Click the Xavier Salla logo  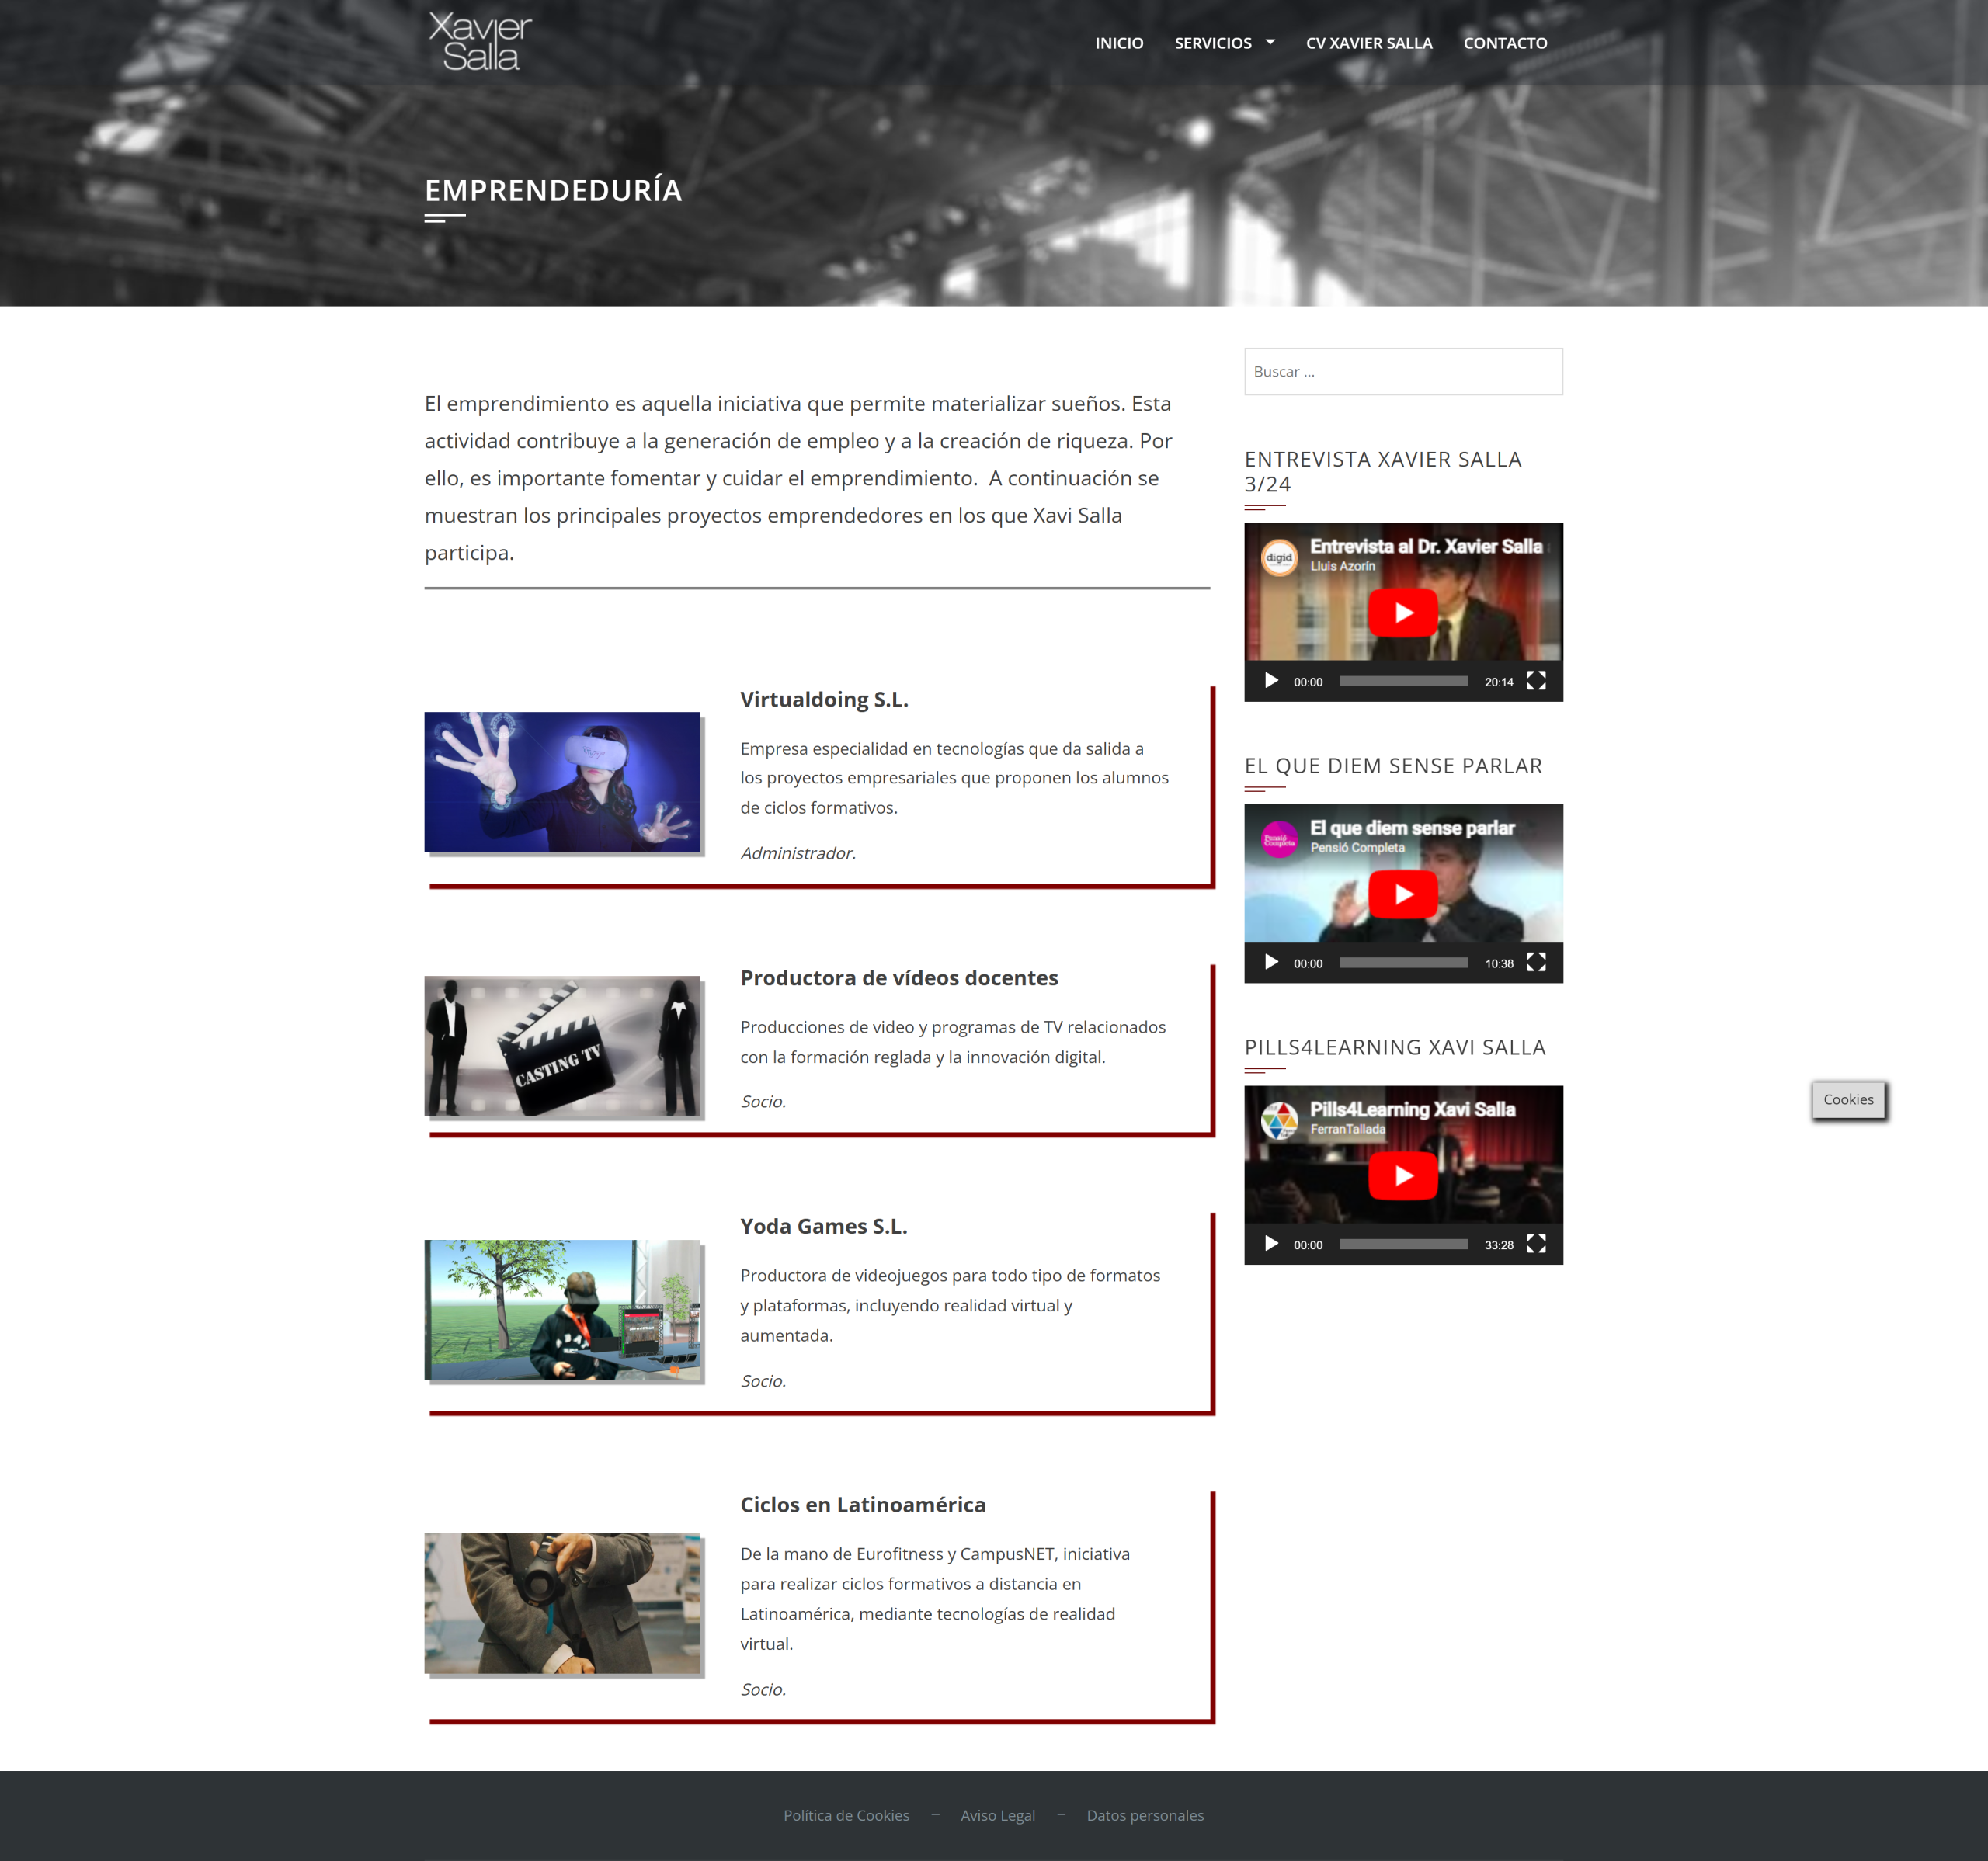tap(480, 42)
